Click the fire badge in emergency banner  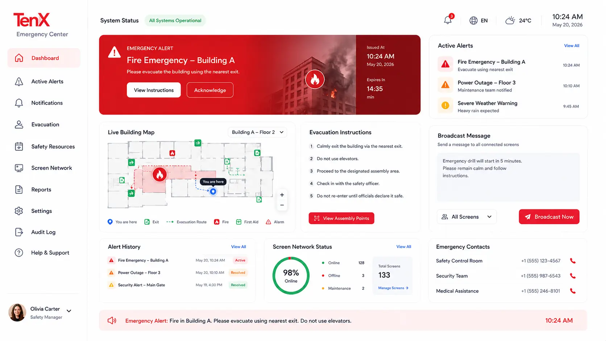coord(315,79)
